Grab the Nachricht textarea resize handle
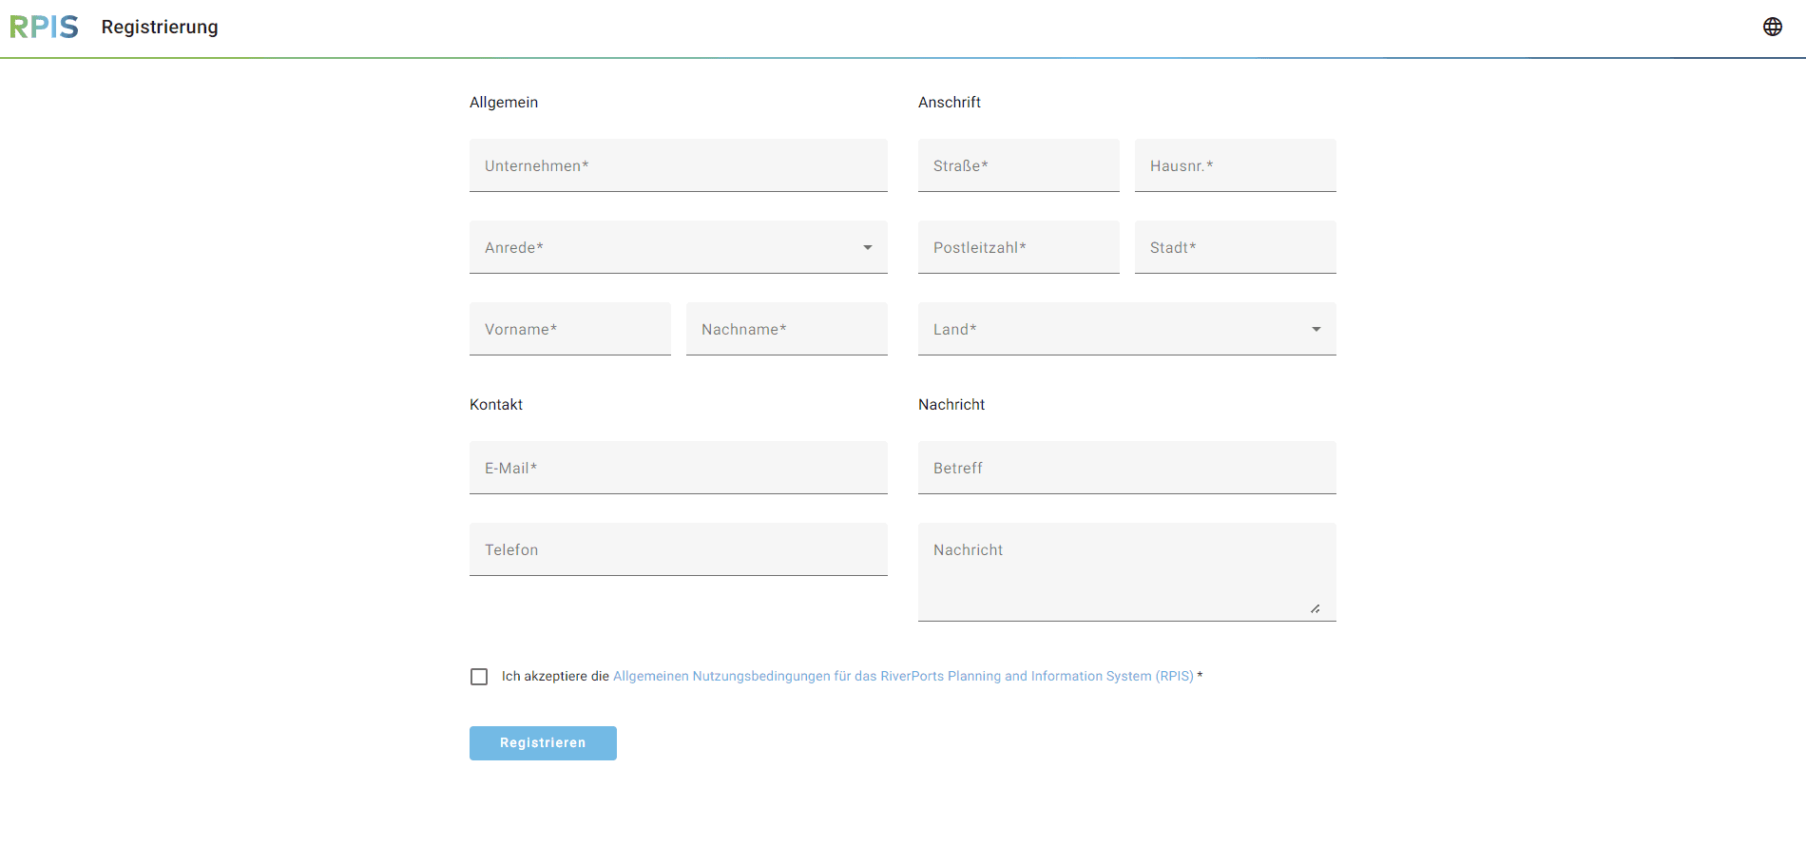 pos(1316,608)
